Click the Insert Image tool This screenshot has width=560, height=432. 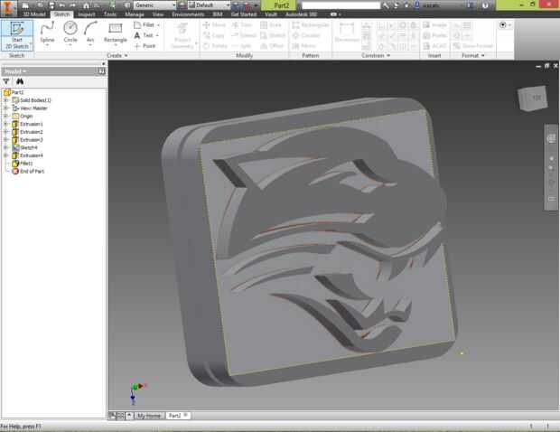point(435,24)
